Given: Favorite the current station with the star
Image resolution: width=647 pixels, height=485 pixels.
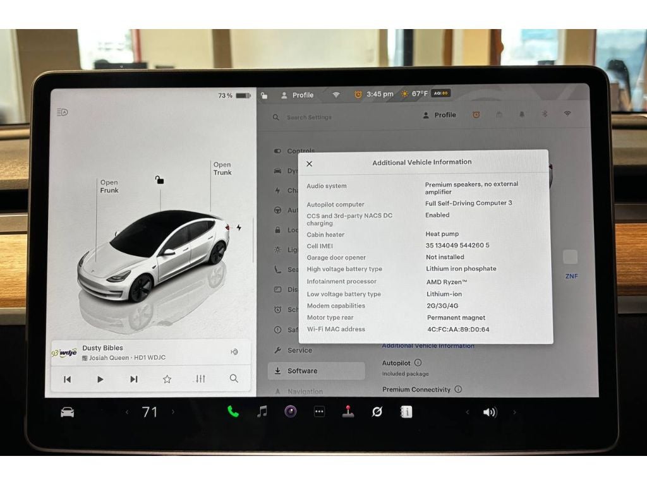Looking at the screenshot, I should 167,379.
